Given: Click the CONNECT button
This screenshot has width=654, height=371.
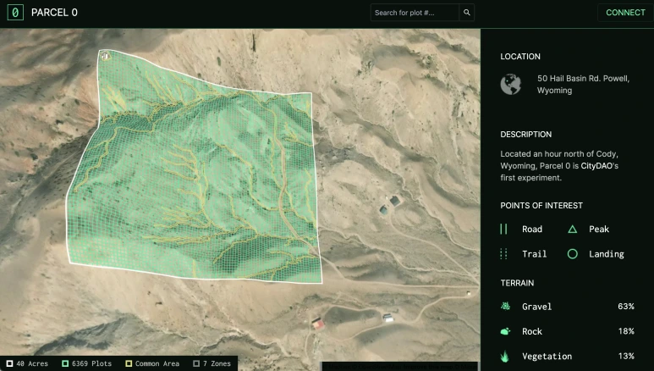Looking at the screenshot, I should [x=625, y=13].
